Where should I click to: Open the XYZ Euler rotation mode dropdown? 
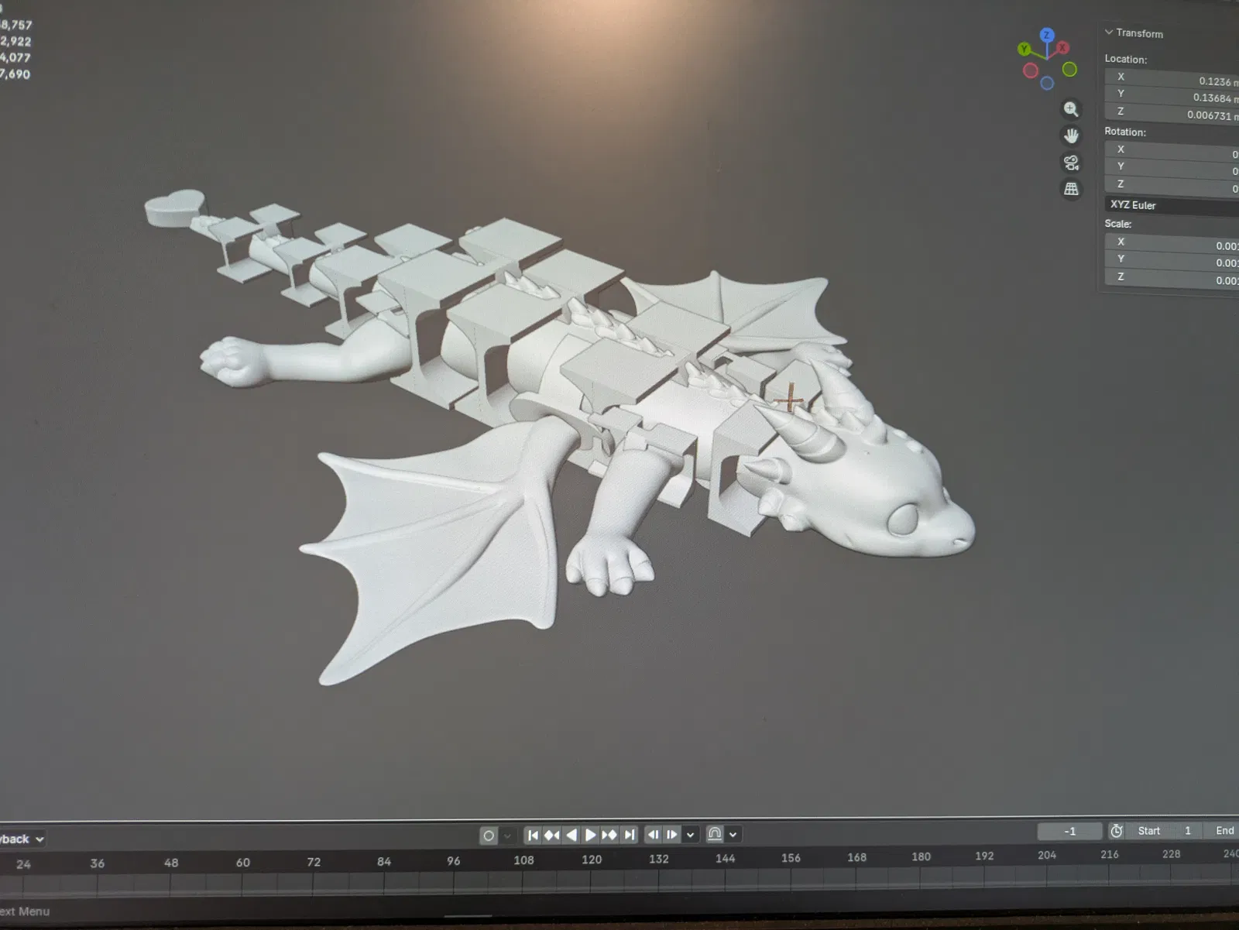coord(1172,206)
